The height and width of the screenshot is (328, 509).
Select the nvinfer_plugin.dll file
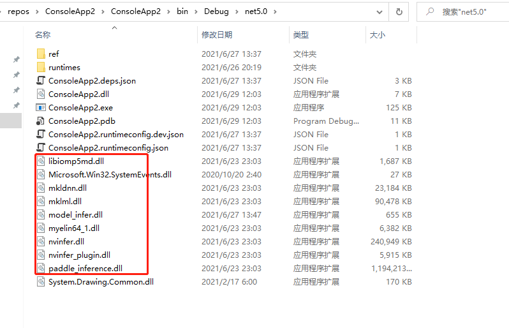click(x=79, y=255)
